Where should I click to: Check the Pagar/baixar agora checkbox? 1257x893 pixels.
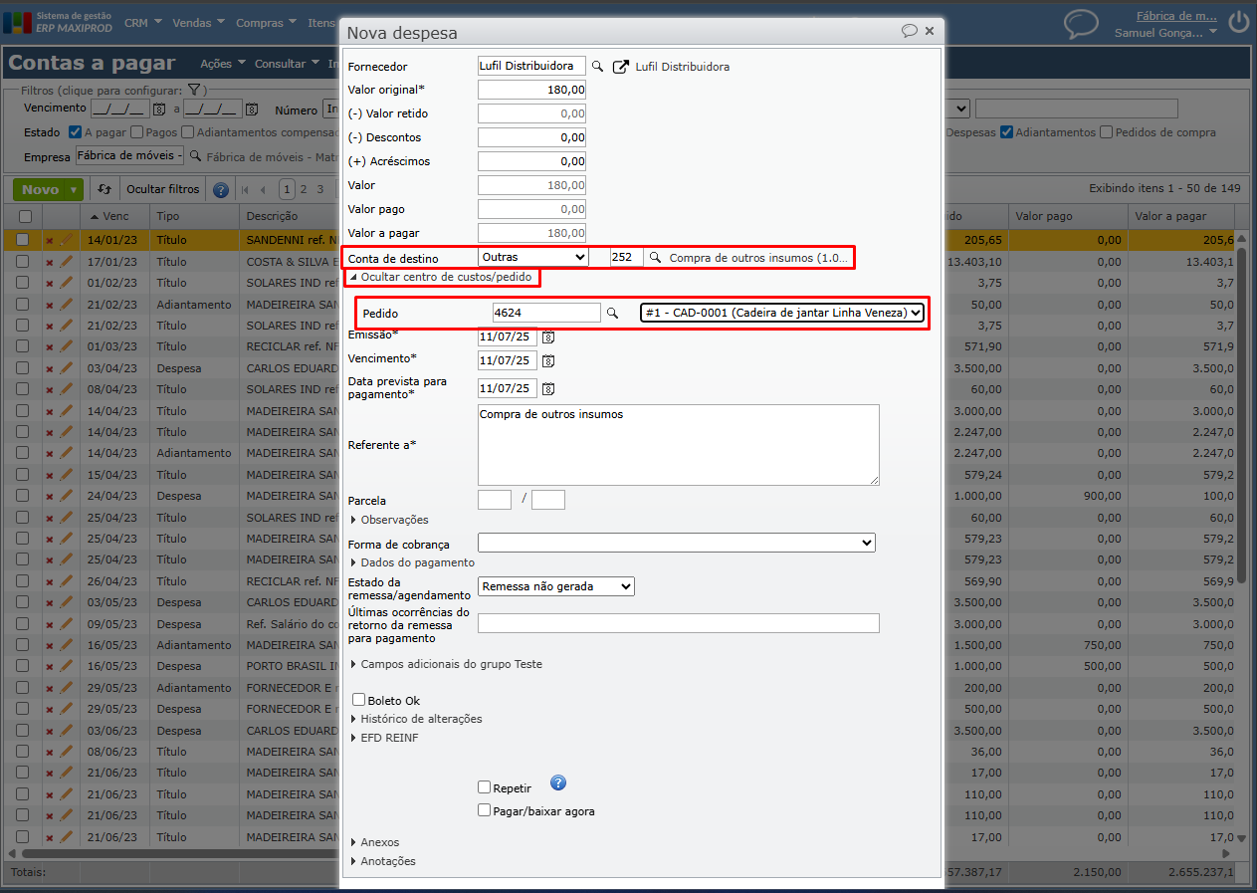click(x=485, y=810)
